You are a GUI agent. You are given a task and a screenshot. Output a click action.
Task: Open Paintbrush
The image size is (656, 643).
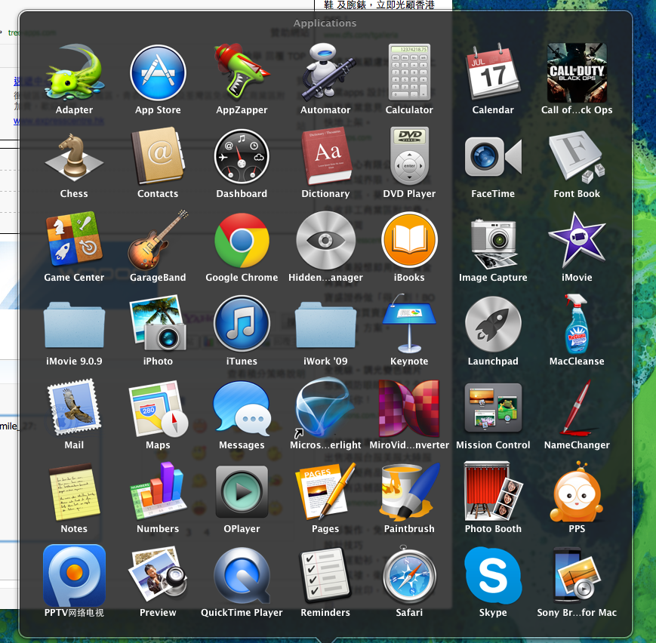[x=409, y=491]
